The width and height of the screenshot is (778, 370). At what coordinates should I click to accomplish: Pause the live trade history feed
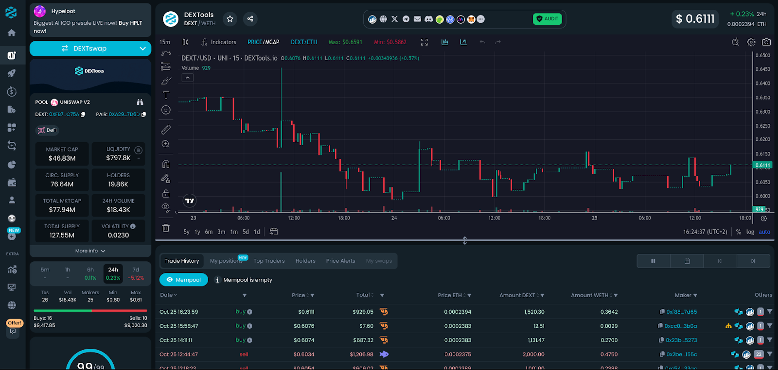pos(653,261)
